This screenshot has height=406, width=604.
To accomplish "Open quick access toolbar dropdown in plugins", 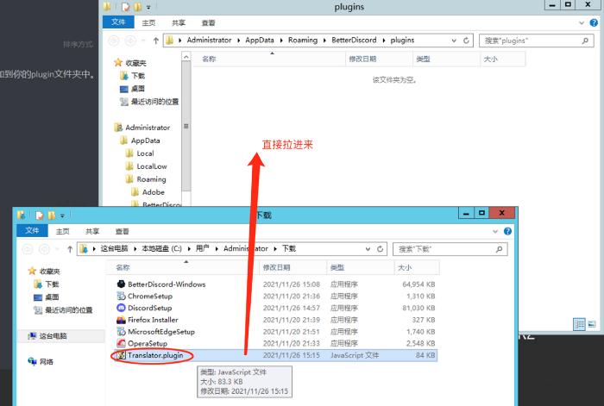I will (148, 7).
